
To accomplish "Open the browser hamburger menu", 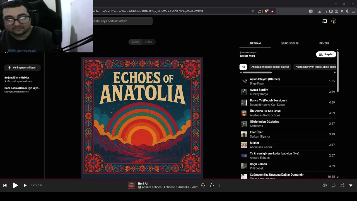I will (x=354, y=11).
